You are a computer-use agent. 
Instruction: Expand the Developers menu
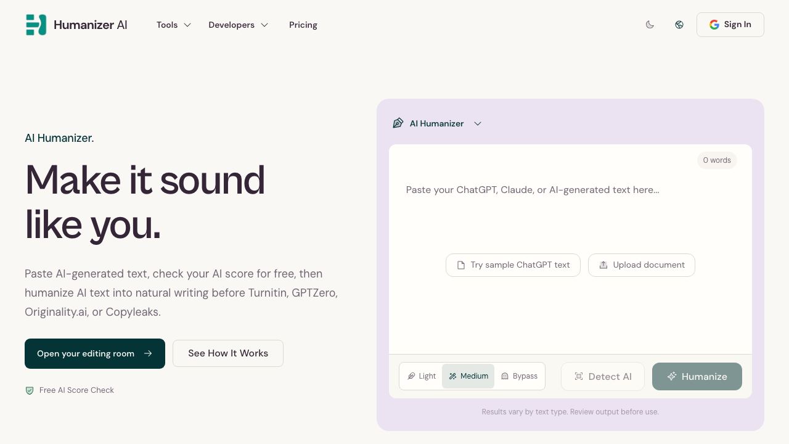click(x=239, y=25)
